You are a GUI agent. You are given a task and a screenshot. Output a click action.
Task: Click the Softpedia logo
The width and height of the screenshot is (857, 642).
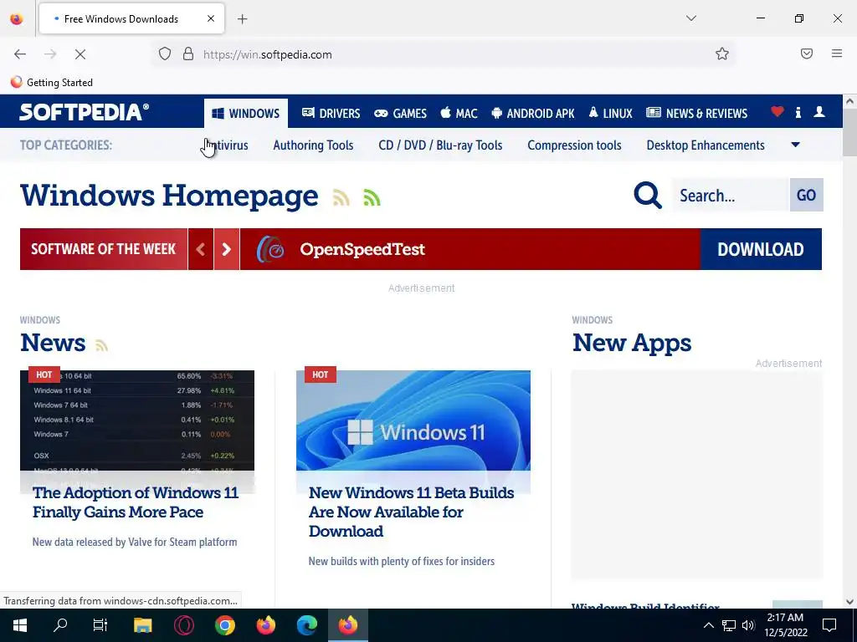point(85,112)
